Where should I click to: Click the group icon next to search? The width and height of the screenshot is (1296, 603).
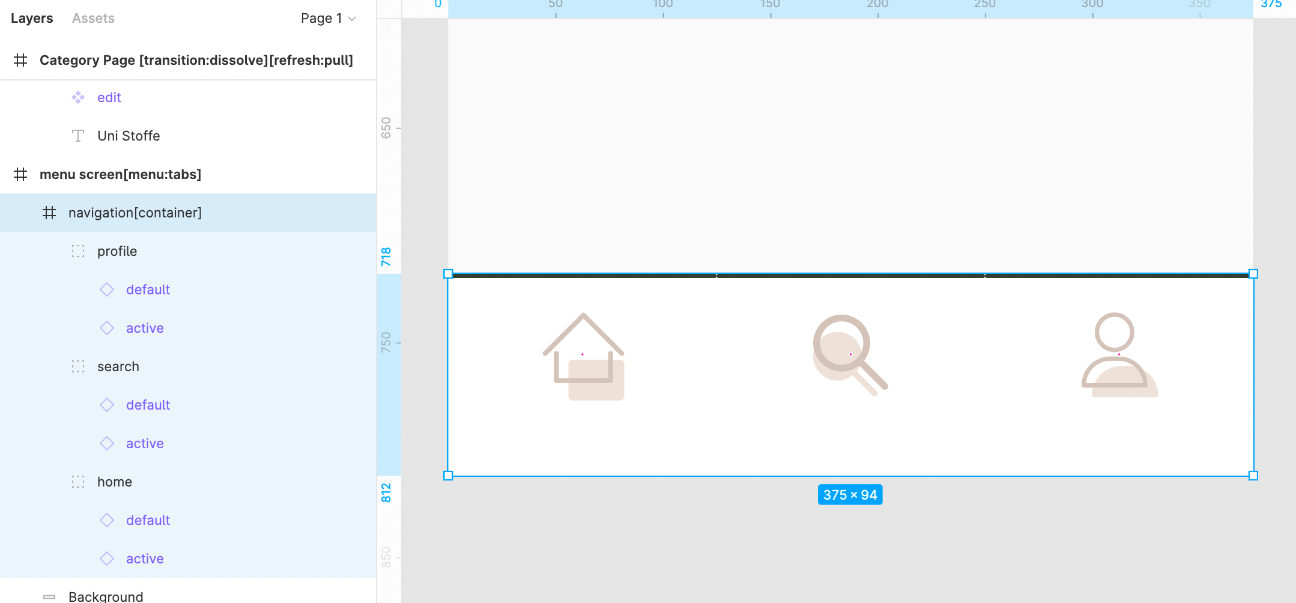pyautogui.click(x=78, y=366)
